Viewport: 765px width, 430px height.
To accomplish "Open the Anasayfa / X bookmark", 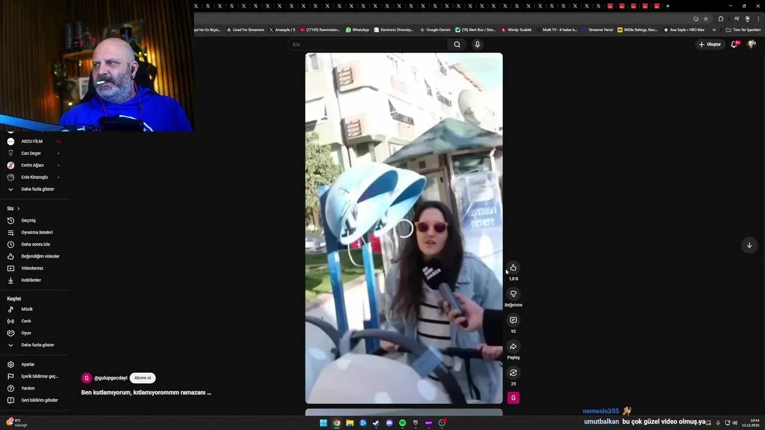I will tap(282, 30).
